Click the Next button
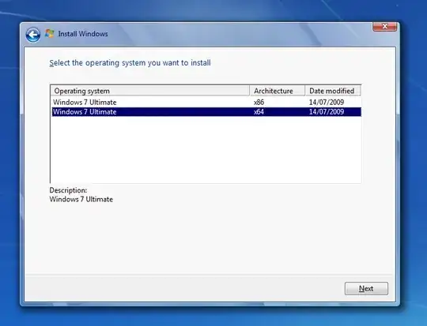427x326 pixels. coord(366,288)
